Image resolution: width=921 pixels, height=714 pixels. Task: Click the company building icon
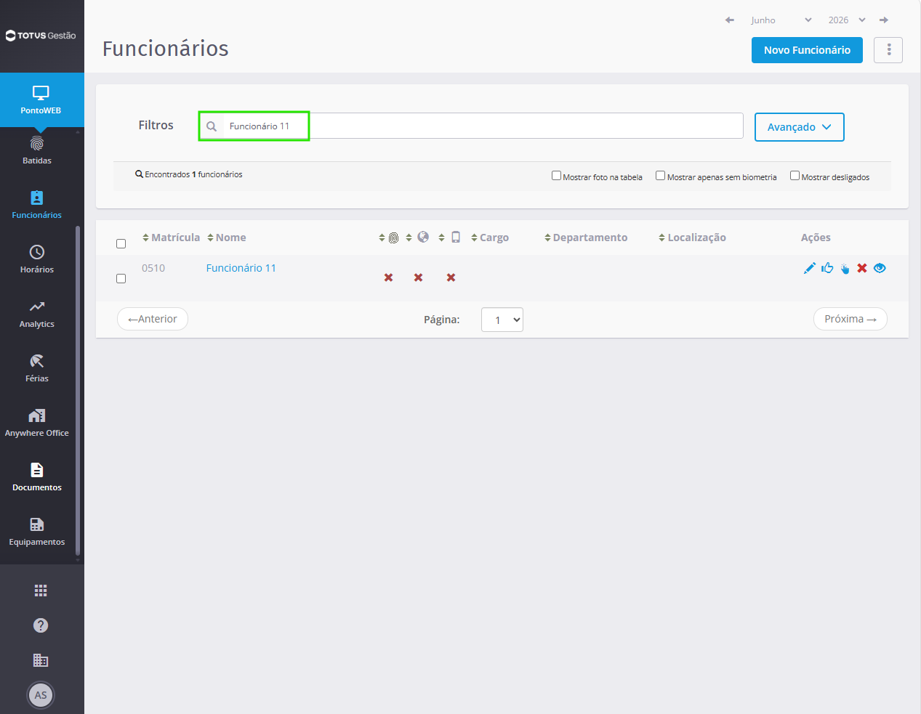(41, 660)
